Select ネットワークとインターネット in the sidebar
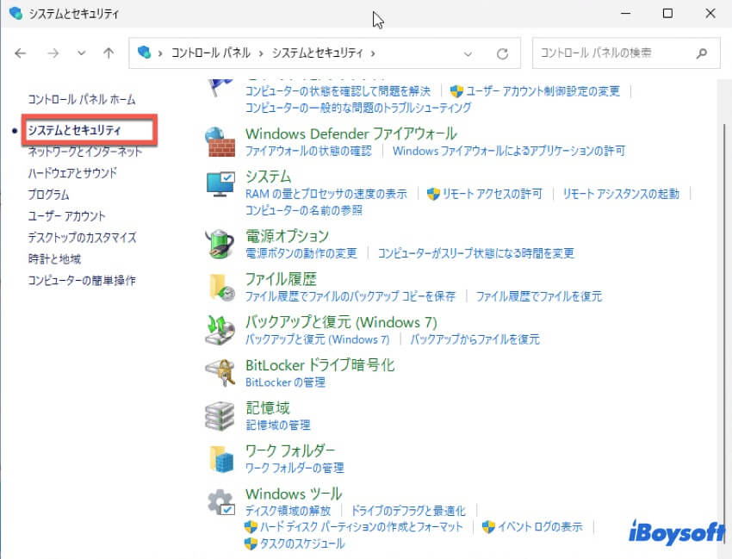The height and width of the screenshot is (559, 732). pyautogui.click(x=84, y=152)
